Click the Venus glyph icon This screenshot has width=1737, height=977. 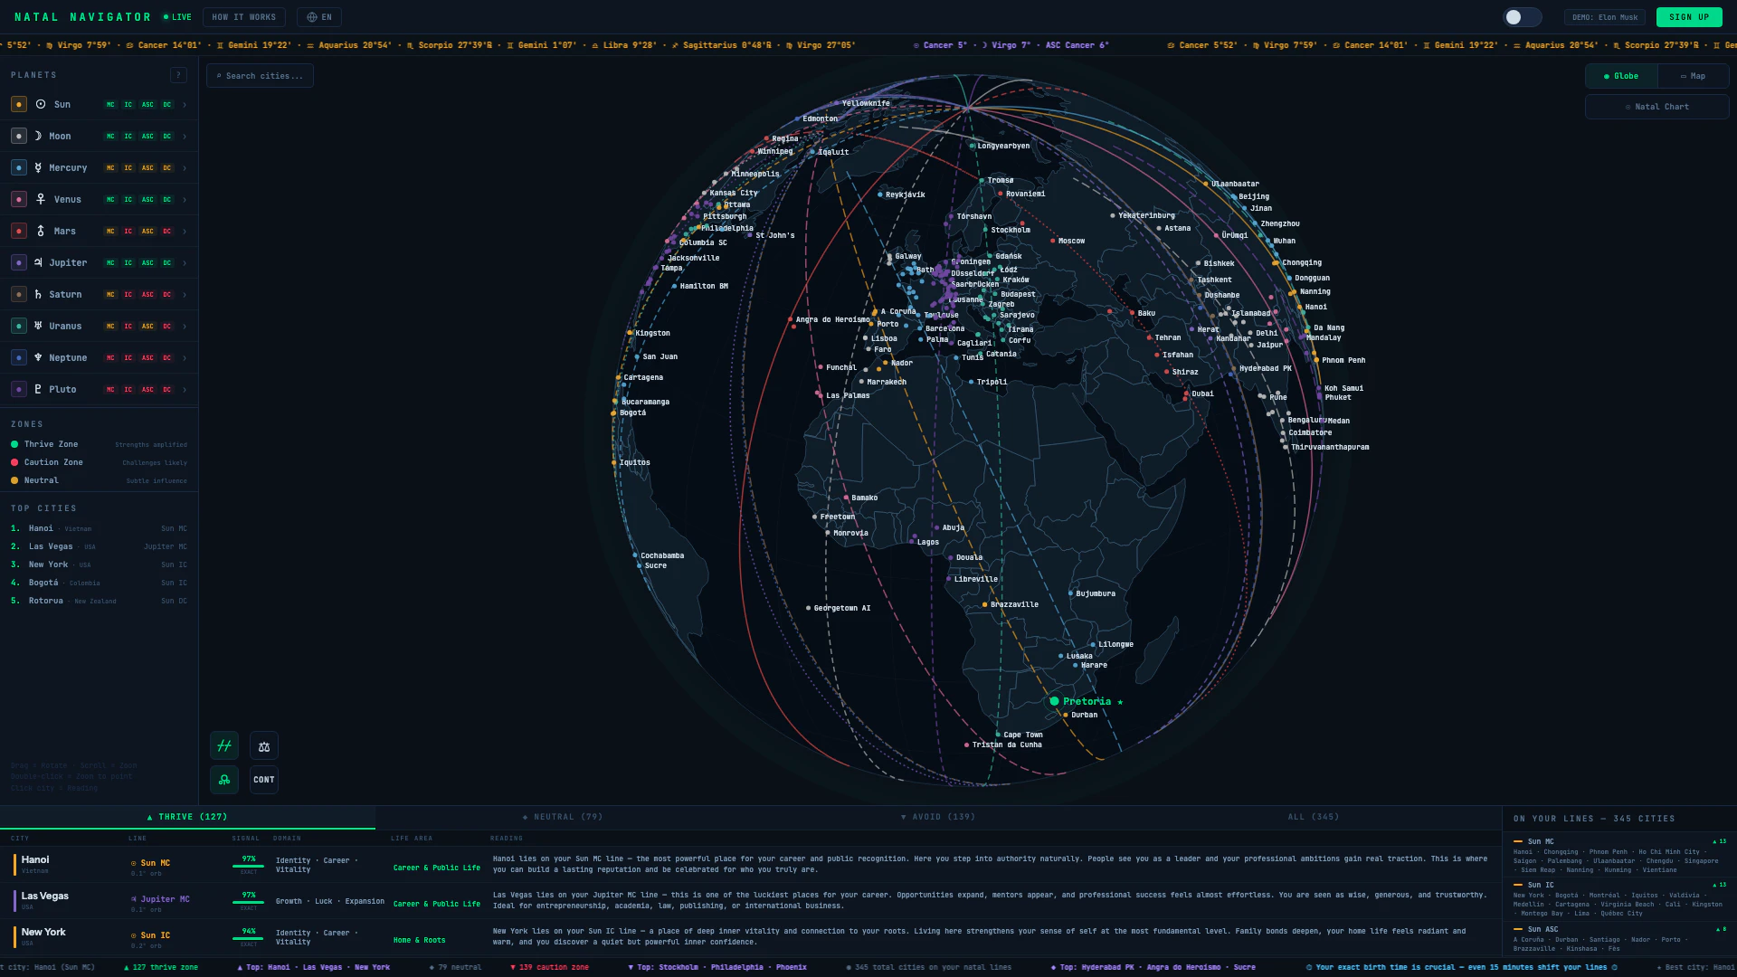[41, 200]
